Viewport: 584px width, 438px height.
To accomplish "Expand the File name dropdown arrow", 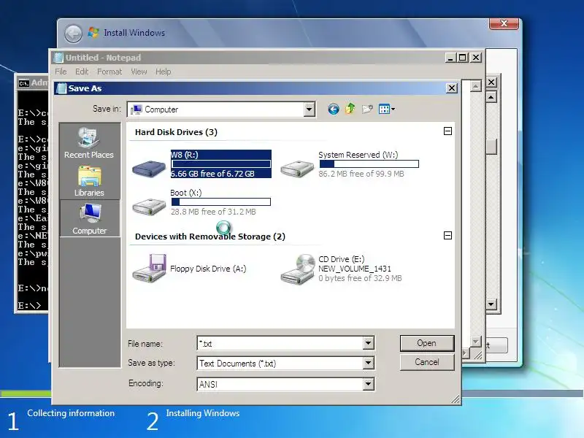I will pos(368,343).
